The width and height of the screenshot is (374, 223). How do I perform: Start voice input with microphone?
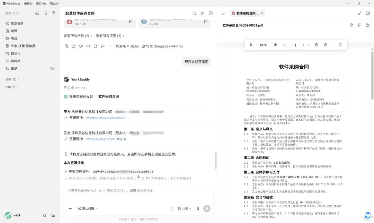tap(198, 208)
